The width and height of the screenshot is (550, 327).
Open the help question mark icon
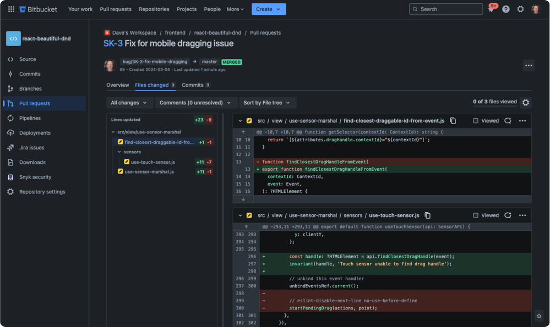(x=506, y=9)
